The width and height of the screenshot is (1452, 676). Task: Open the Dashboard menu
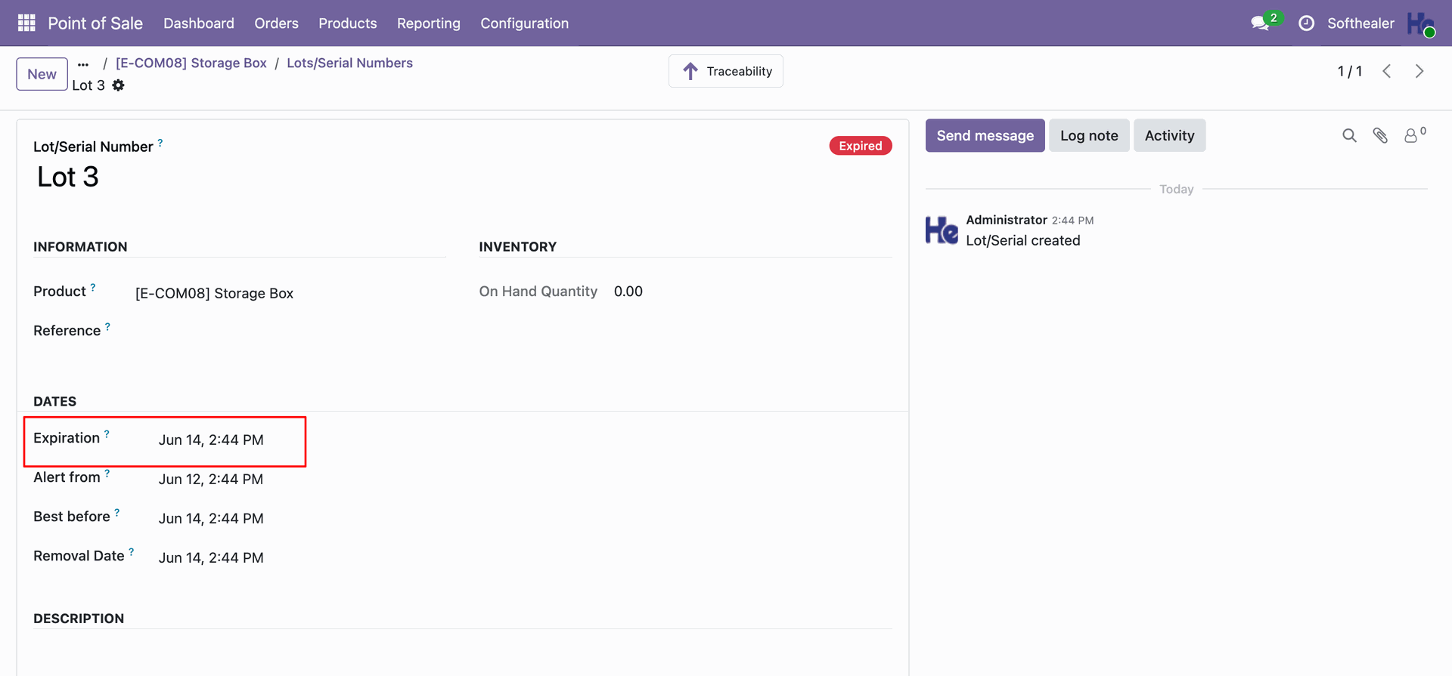tap(199, 23)
